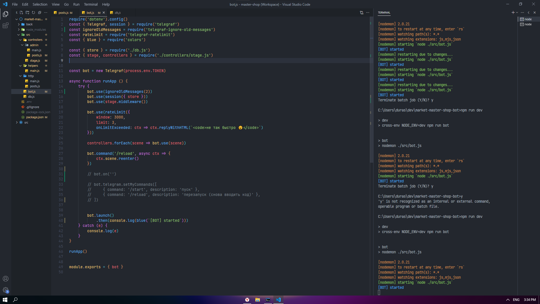Create a new file in the Explorer
540x304 pixels.
pos(21,12)
